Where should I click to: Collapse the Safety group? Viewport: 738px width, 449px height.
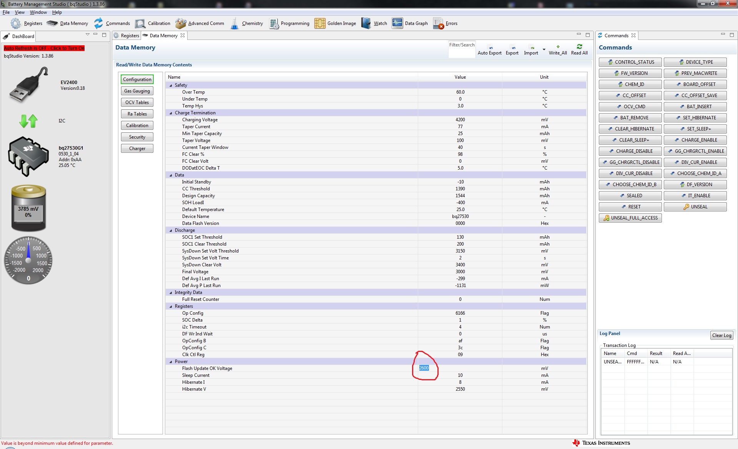click(171, 85)
